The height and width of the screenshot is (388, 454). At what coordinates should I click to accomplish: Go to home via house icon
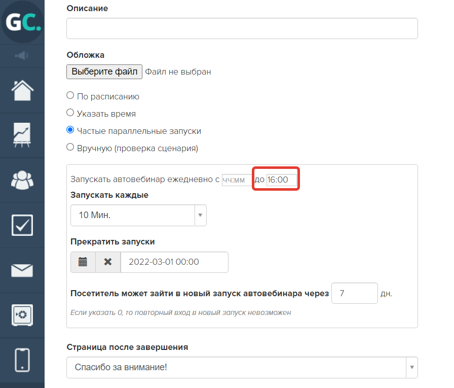22,90
